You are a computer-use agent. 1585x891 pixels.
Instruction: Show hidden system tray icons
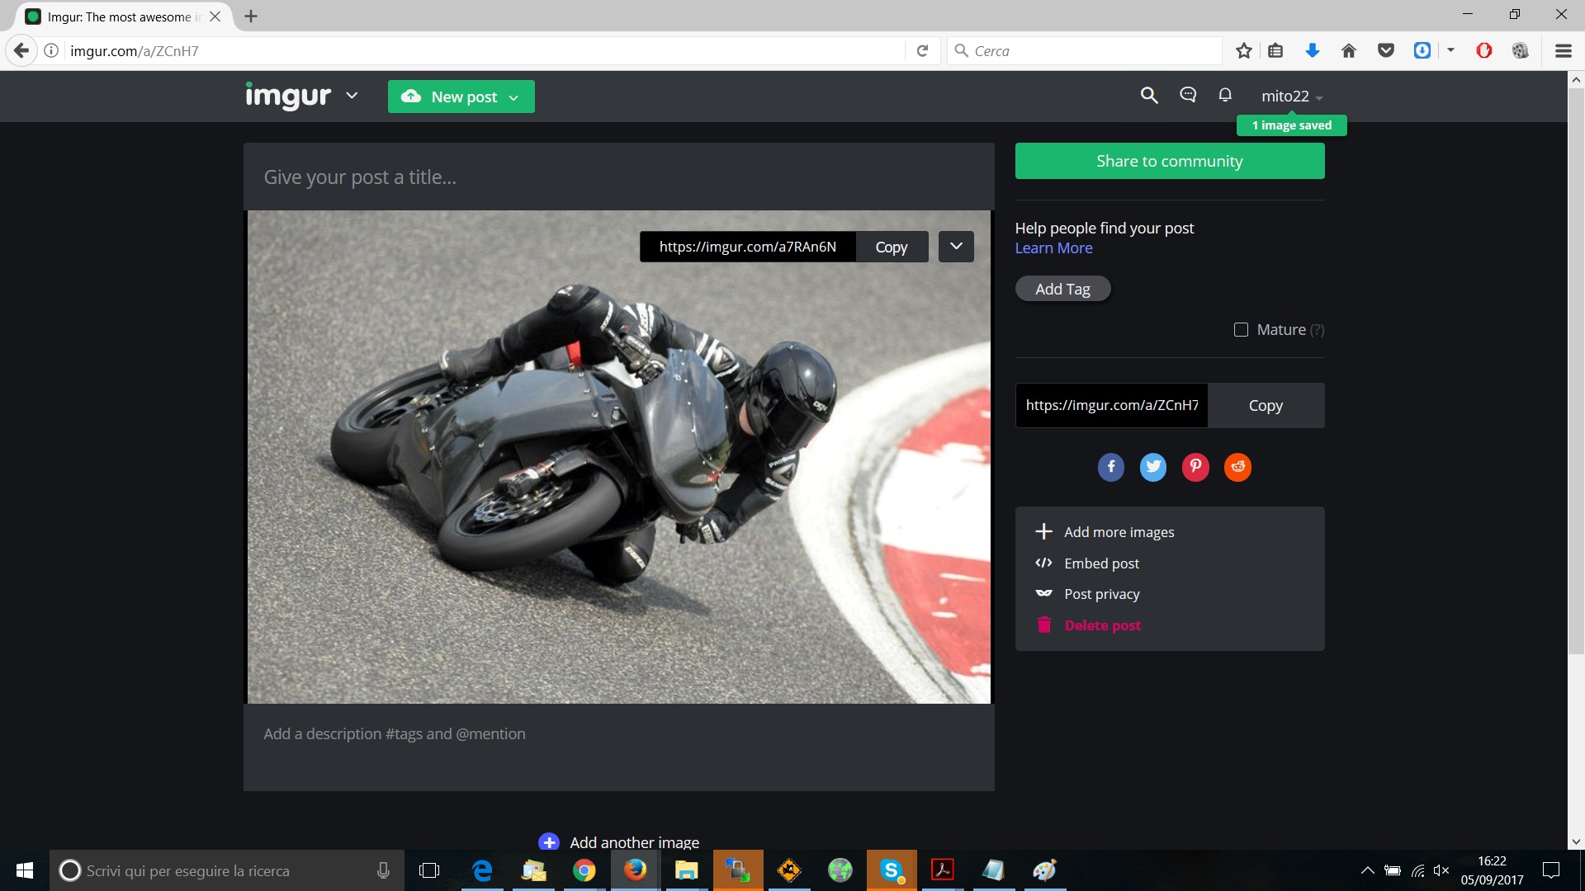pyautogui.click(x=1367, y=870)
